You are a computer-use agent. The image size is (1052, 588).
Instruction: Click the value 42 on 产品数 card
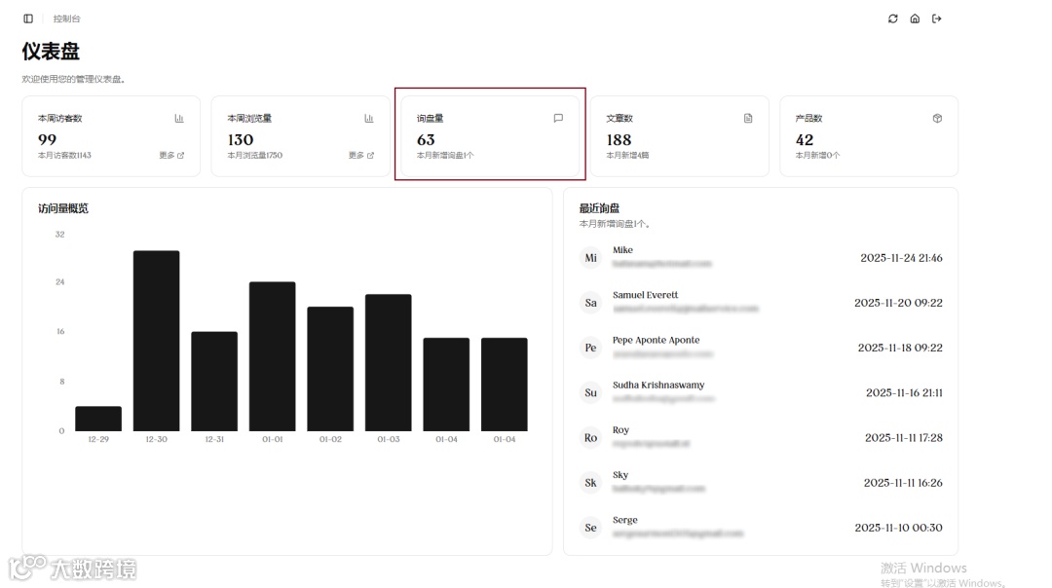coord(805,139)
